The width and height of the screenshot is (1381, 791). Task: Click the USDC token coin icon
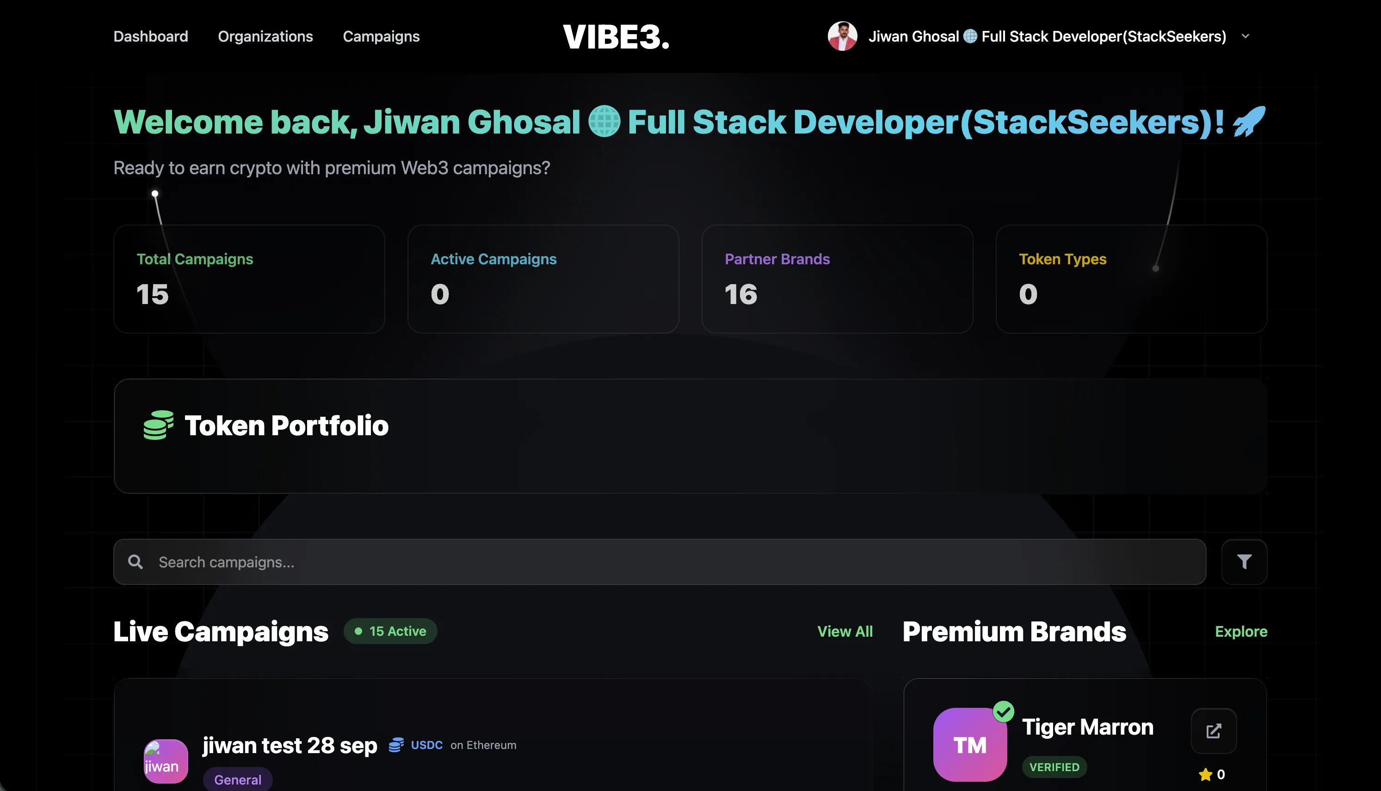coord(396,745)
